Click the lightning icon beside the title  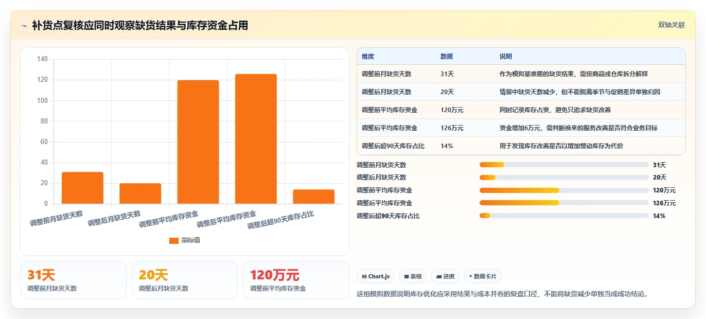pos(25,25)
